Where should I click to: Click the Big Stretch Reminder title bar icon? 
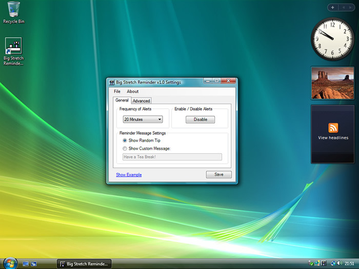tap(112, 82)
